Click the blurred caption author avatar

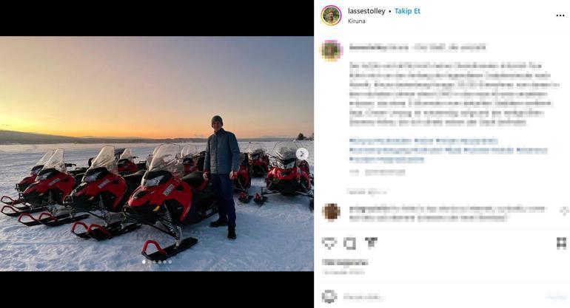point(332,50)
